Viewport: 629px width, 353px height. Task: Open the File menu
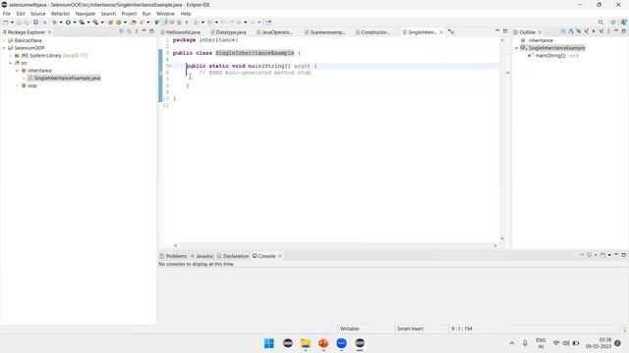[7, 14]
